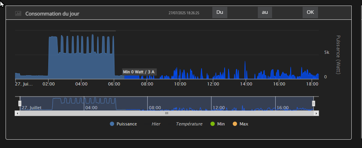
Task: Toggle the Min series green marker
Action: (213, 124)
